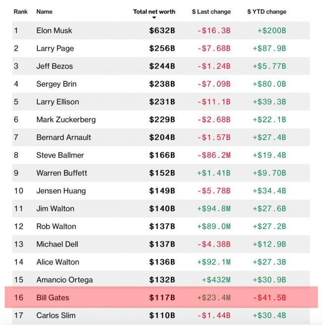Click the highlighted Bill Gates name
322x325 pixels.
(53, 298)
